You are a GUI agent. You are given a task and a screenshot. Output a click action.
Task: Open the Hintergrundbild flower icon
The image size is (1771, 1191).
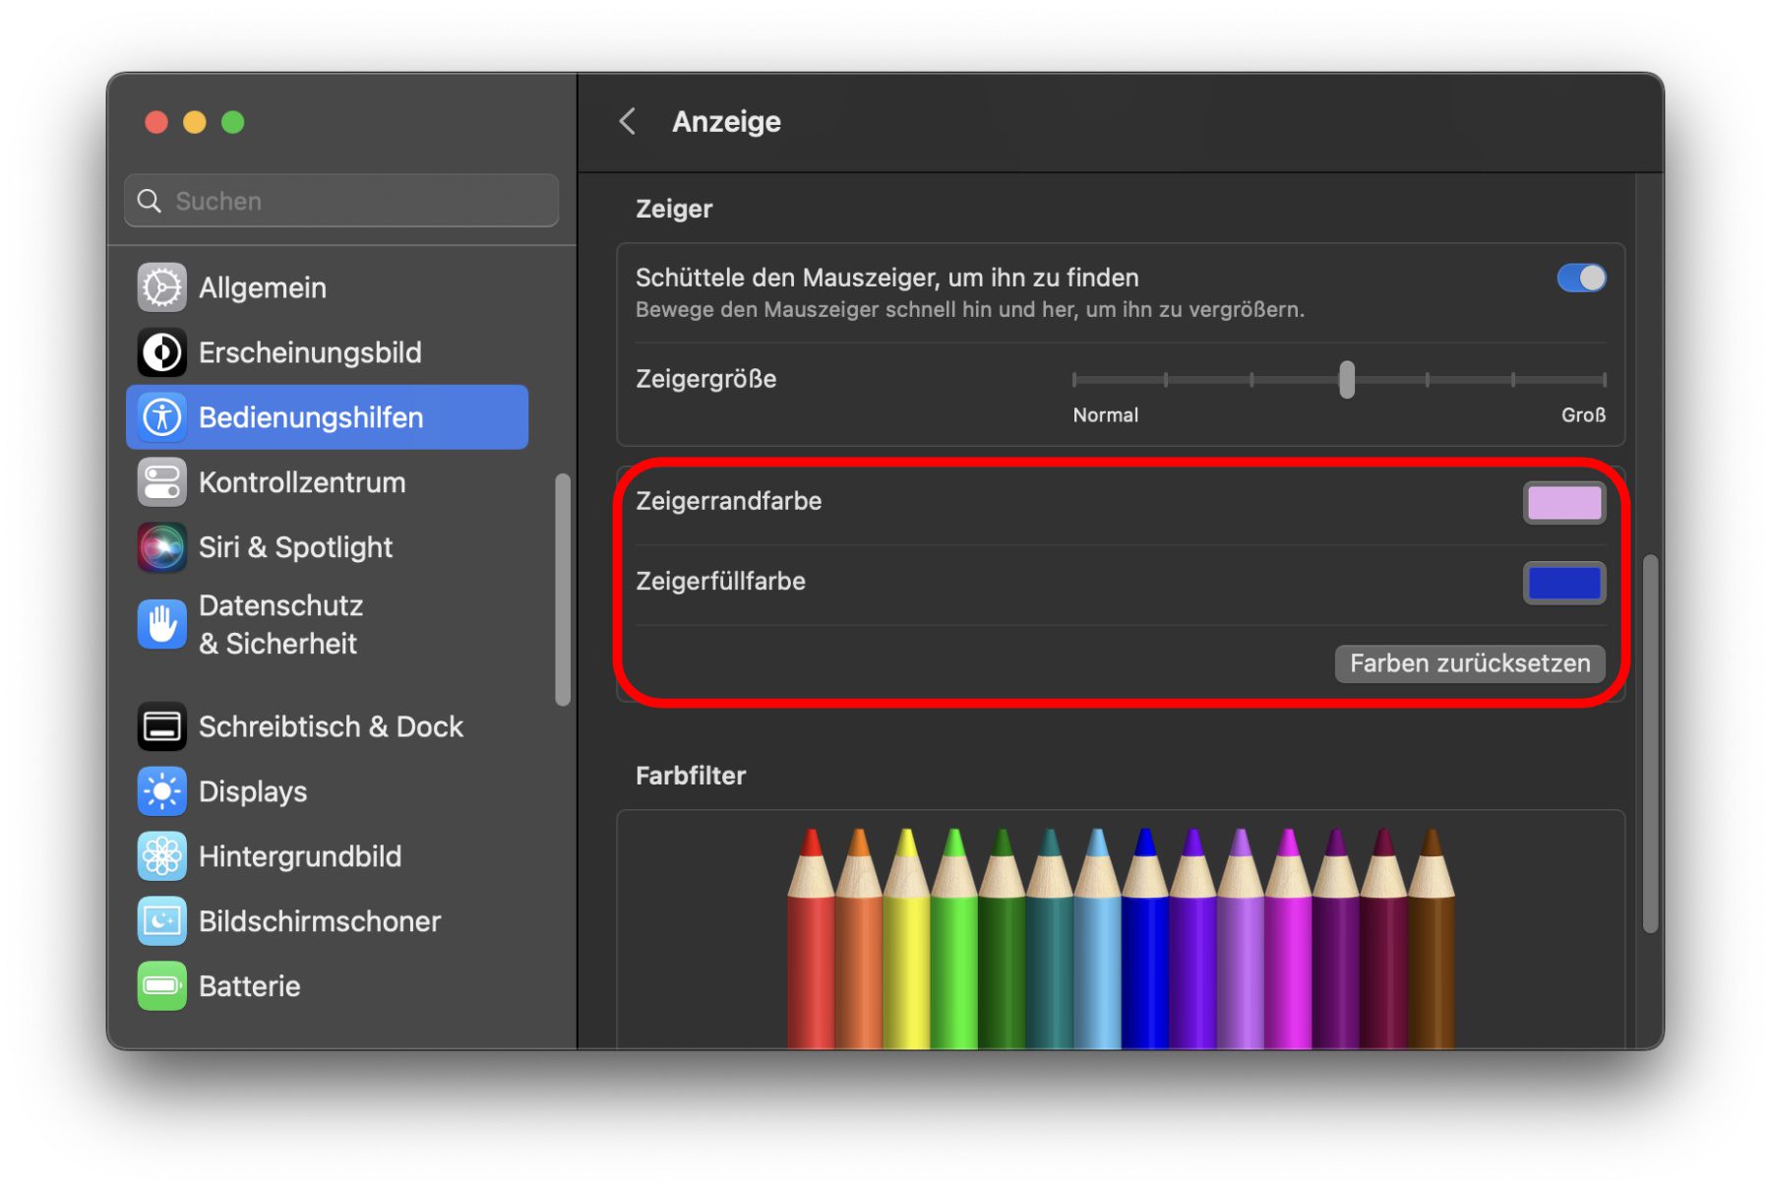coord(161,856)
